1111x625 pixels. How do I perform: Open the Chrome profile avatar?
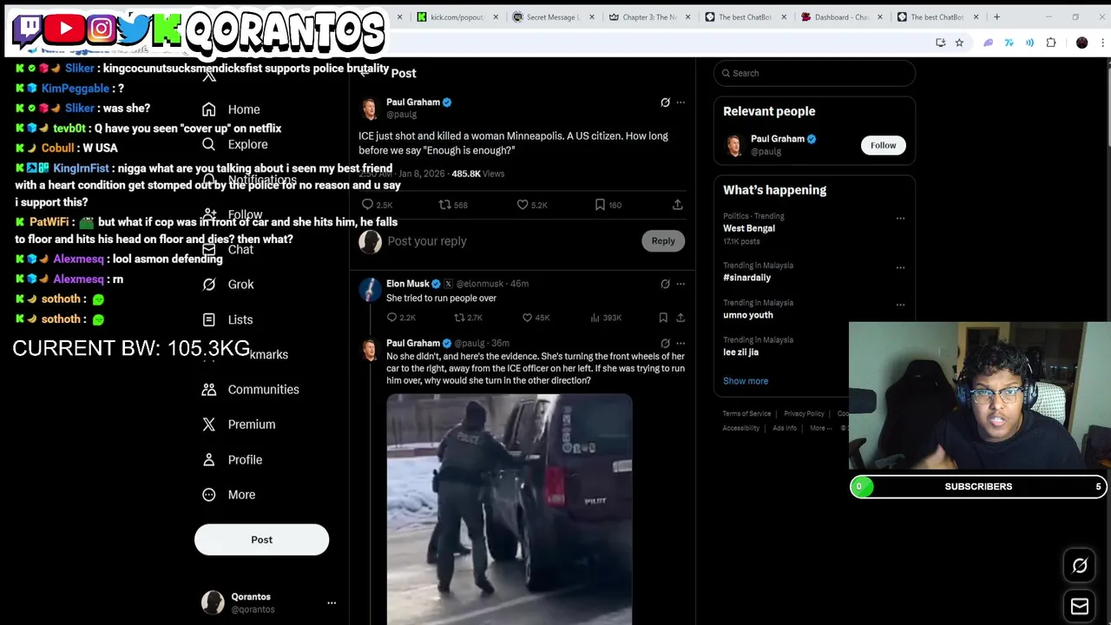click(1081, 43)
